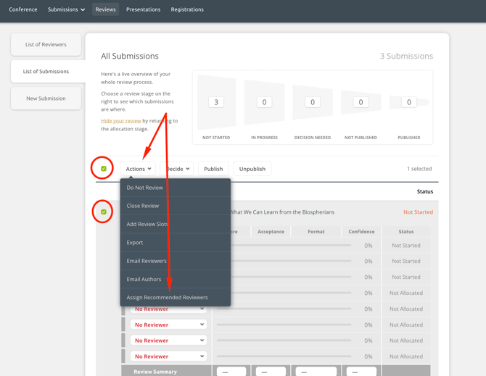Switch to the Presentations tab
486x376 pixels.
[143, 9]
